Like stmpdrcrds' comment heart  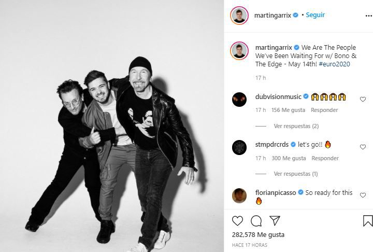(x=363, y=147)
